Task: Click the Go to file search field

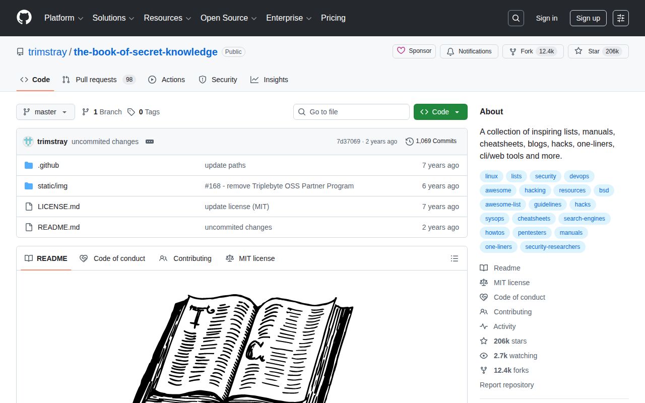Action: point(351,112)
